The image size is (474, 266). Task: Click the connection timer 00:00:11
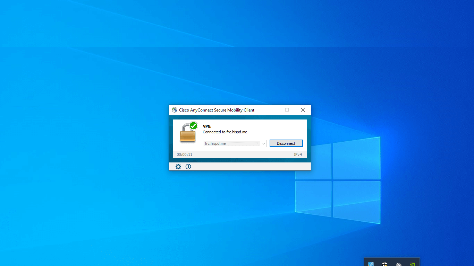pos(185,154)
